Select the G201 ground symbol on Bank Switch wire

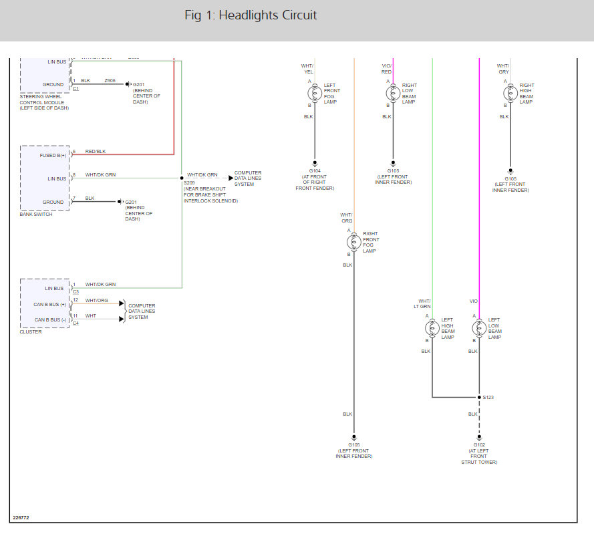pos(121,202)
